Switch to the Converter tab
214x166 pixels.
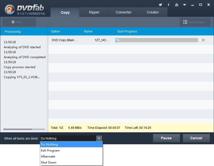pos(124,12)
